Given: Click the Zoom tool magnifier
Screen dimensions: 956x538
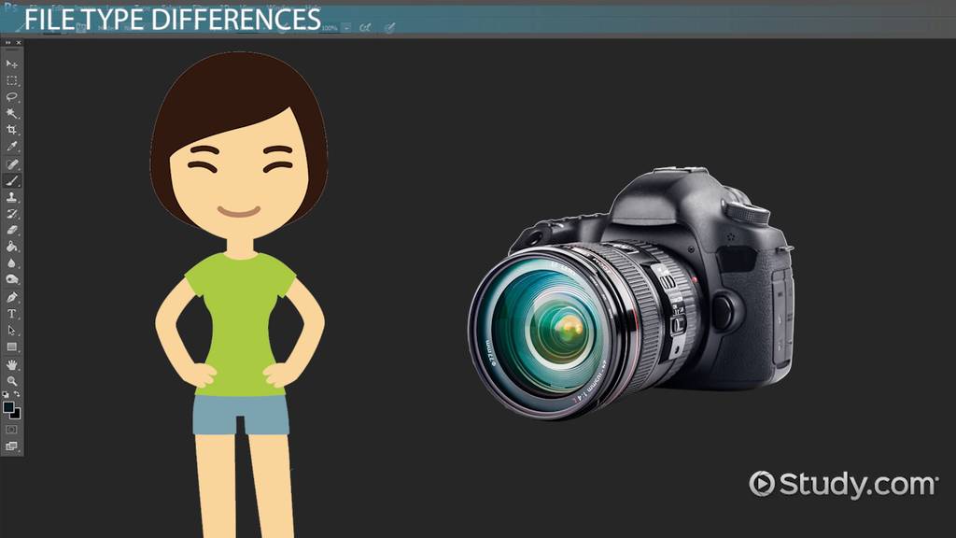Looking at the screenshot, I should click(12, 381).
